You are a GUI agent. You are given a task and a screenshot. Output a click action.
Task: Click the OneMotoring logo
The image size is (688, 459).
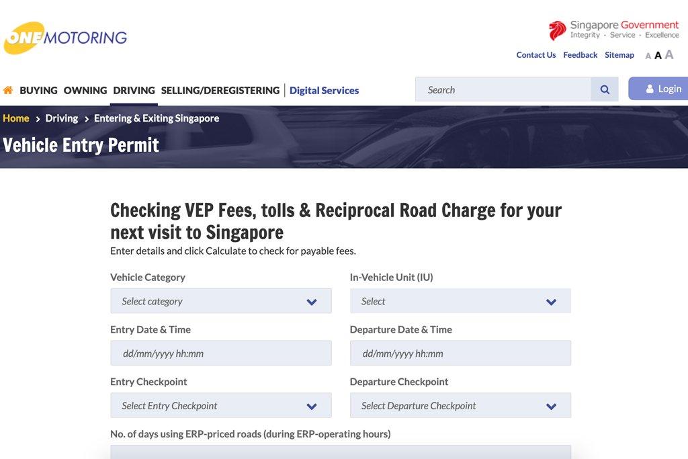point(65,38)
